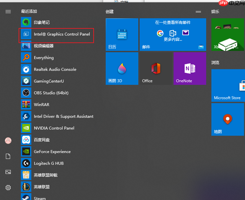Select the 娱乐 group header
The height and width of the screenshot is (200, 245).
(215, 11)
